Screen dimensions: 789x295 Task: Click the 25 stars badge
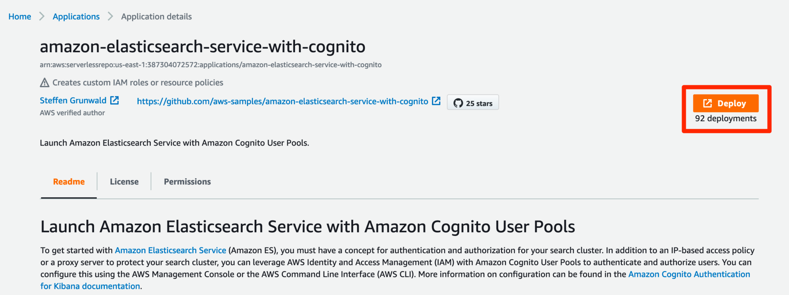[x=473, y=102]
